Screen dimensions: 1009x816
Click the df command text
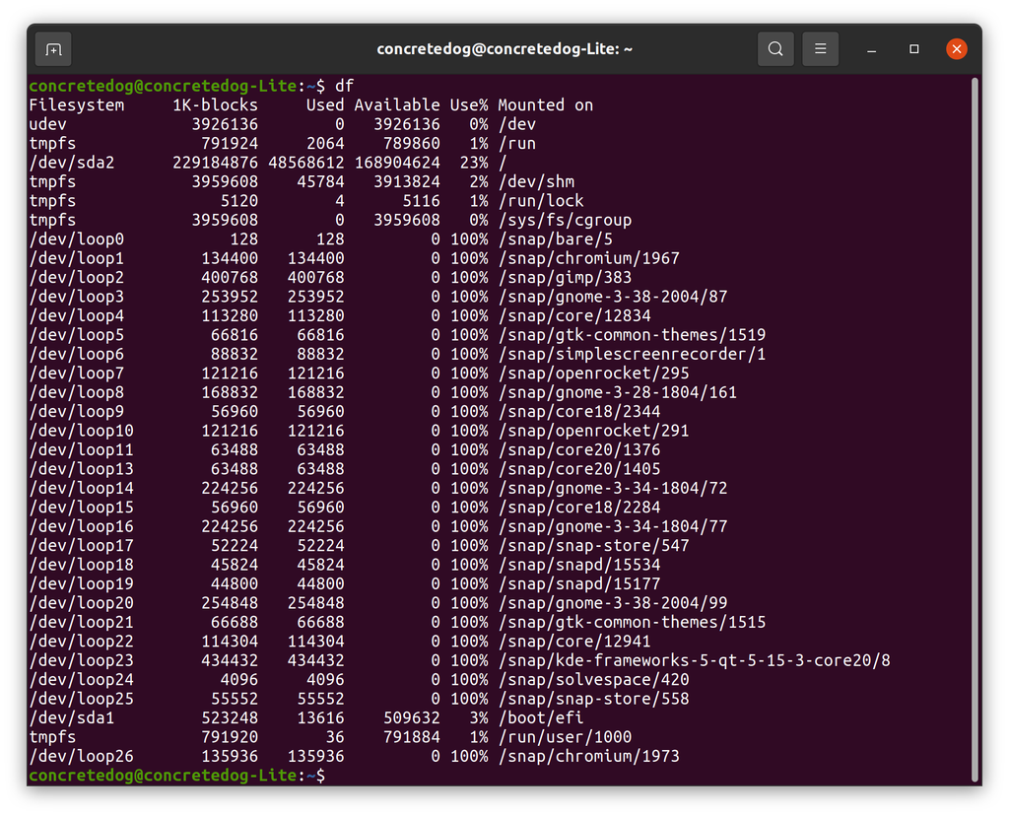tap(347, 86)
